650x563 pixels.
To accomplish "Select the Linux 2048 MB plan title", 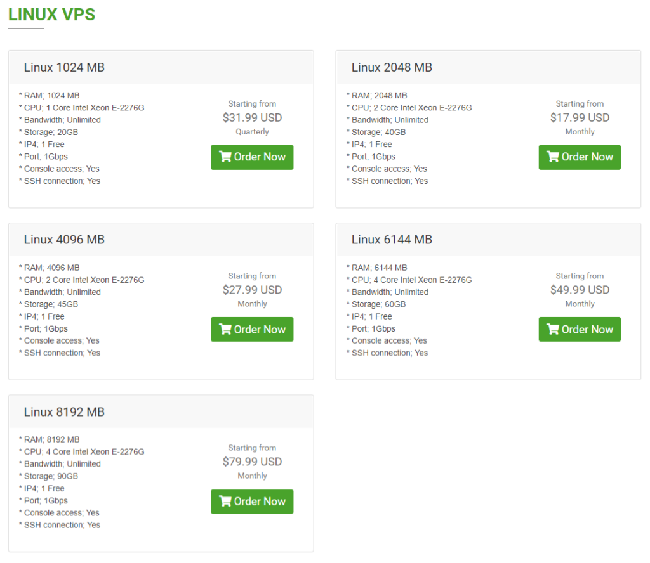I will (391, 67).
